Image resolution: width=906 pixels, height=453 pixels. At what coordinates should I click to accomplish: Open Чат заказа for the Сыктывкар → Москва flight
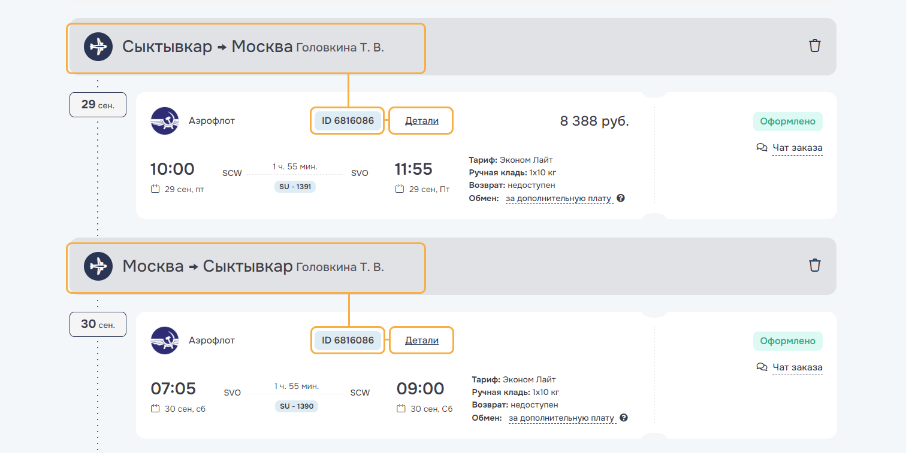point(797,148)
